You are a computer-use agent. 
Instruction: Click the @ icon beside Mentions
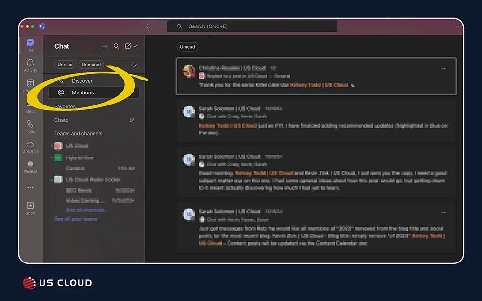tap(61, 92)
